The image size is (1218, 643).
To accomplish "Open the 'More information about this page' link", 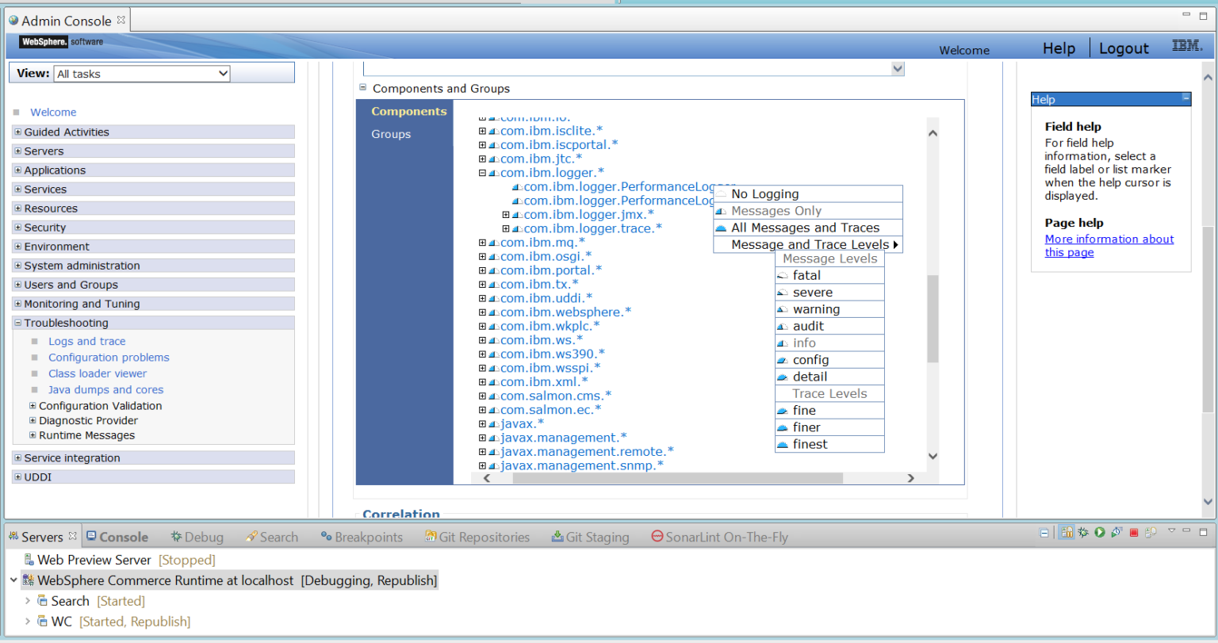I will point(1109,239).
